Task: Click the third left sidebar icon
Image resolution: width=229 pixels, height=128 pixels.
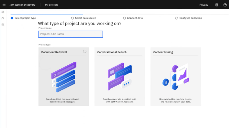Action: click(3, 25)
